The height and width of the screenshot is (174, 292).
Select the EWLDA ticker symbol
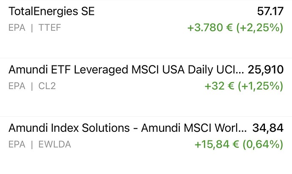pos(54,145)
